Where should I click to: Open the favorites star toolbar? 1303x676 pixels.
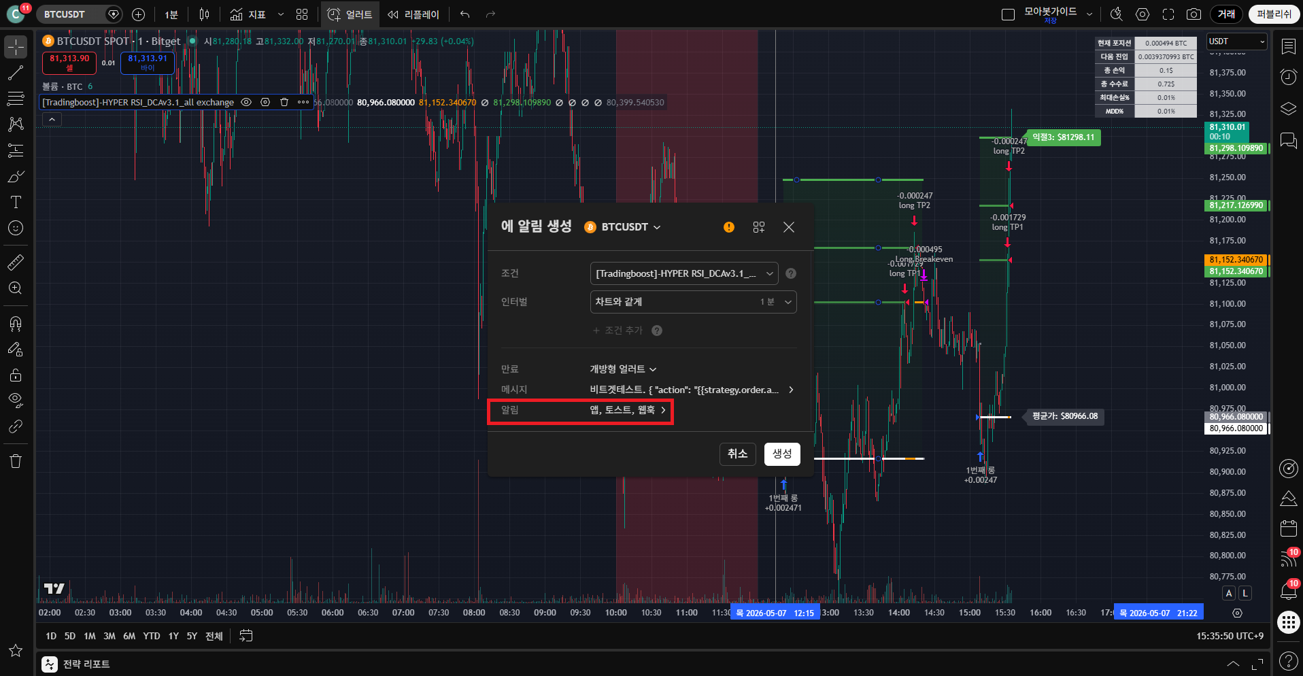click(16, 651)
